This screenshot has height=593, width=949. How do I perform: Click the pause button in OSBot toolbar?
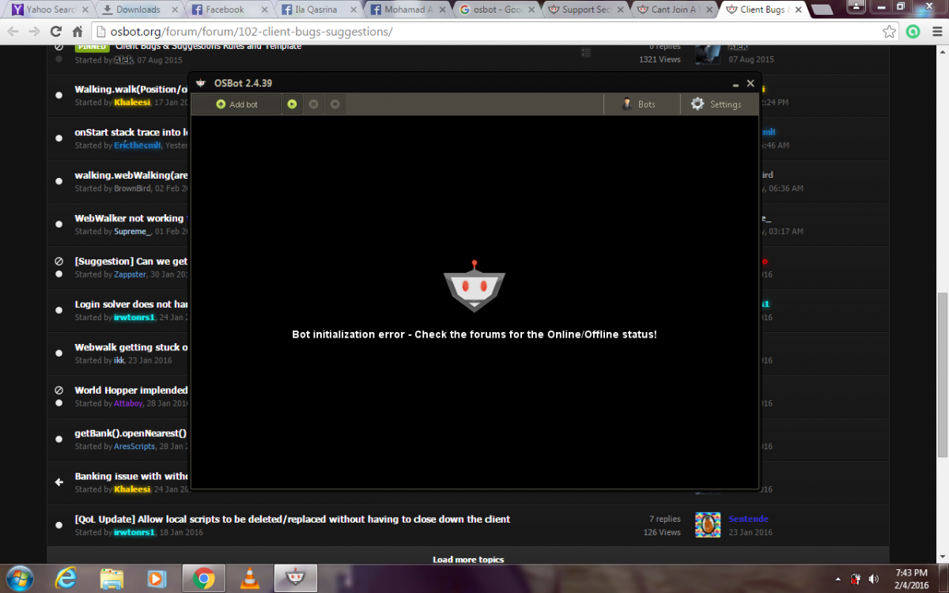pyautogui.click(x=314, y=104)
